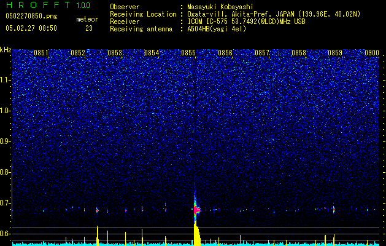Click the 'Observer' field label
Image resolution: width=386 pixels, height=246 pixels.
pos(125,7)
